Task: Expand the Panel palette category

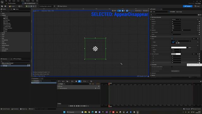Action: click(1, 42)
